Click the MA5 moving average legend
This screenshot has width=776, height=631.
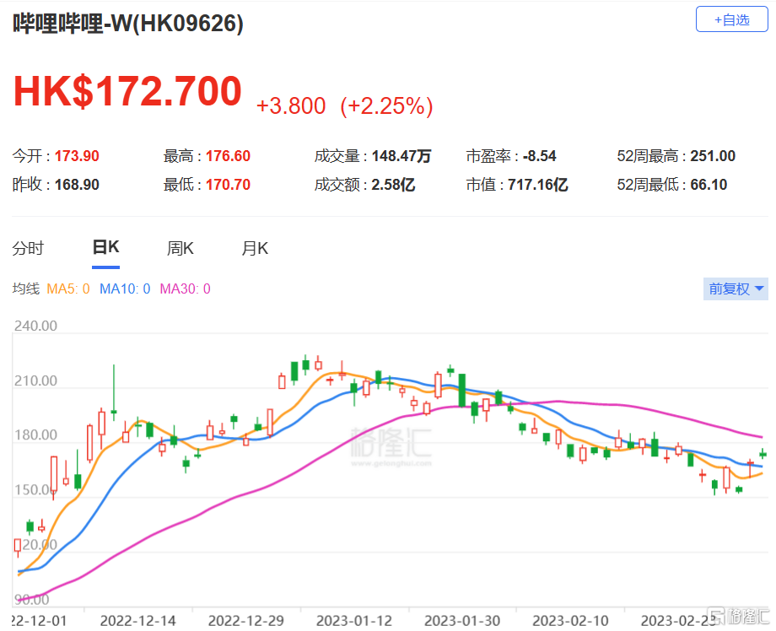(68, 289)
